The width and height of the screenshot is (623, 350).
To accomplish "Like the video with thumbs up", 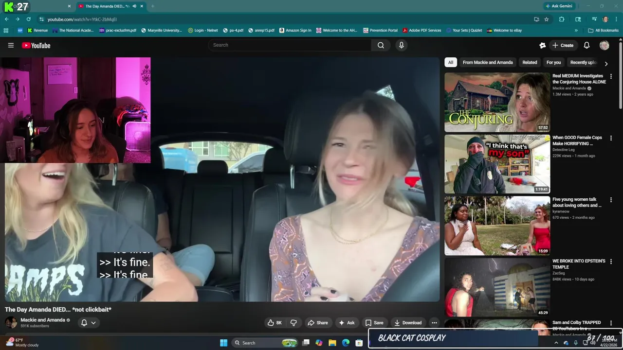I will tap(275, 323).
